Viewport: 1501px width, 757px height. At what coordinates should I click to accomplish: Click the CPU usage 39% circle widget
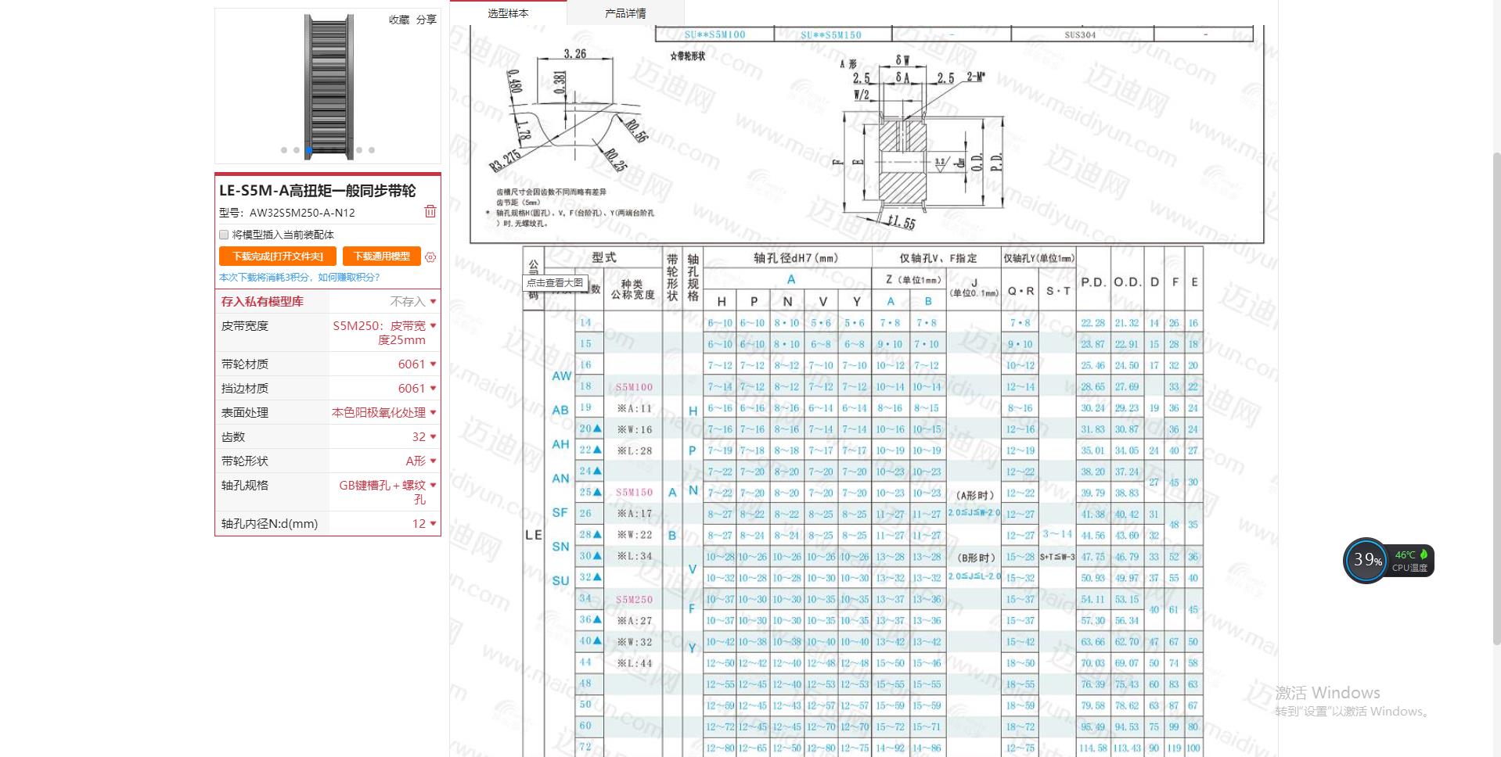coord(1366,560)
